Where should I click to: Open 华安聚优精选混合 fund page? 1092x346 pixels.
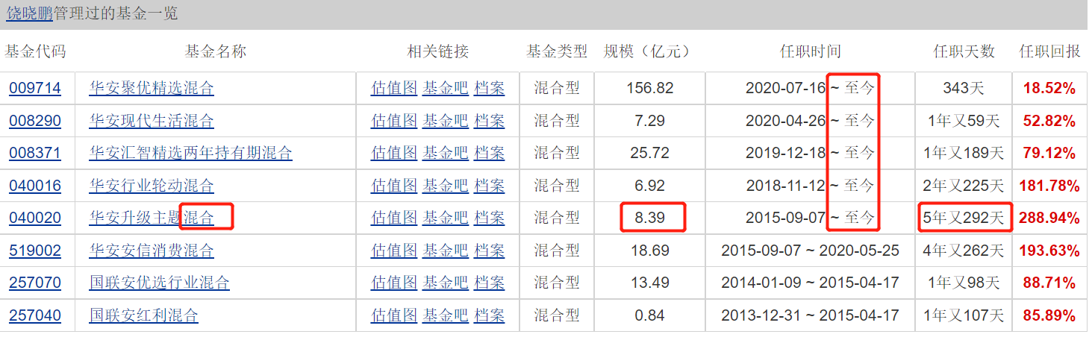[152, 89]
